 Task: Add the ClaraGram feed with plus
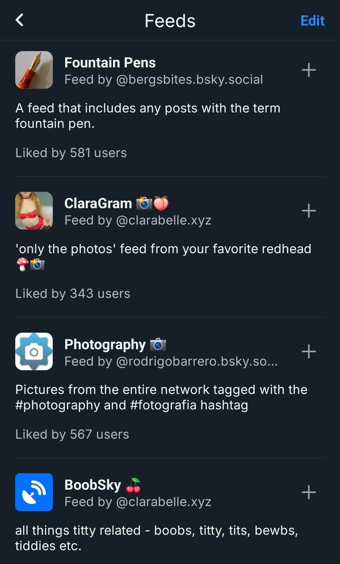pyautogui.click(x=308, y=211)
